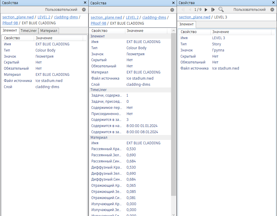Select 'Группа' icon value in LEVEL 3 panel
Viewport: 277px width, 216px height.
[x=218, y=50]
